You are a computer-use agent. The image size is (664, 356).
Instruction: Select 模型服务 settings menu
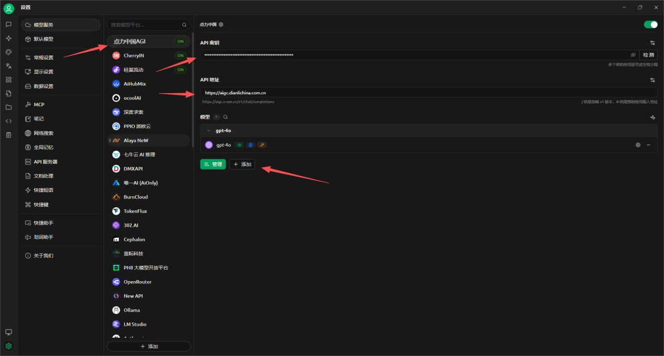[x=61, y=25]
